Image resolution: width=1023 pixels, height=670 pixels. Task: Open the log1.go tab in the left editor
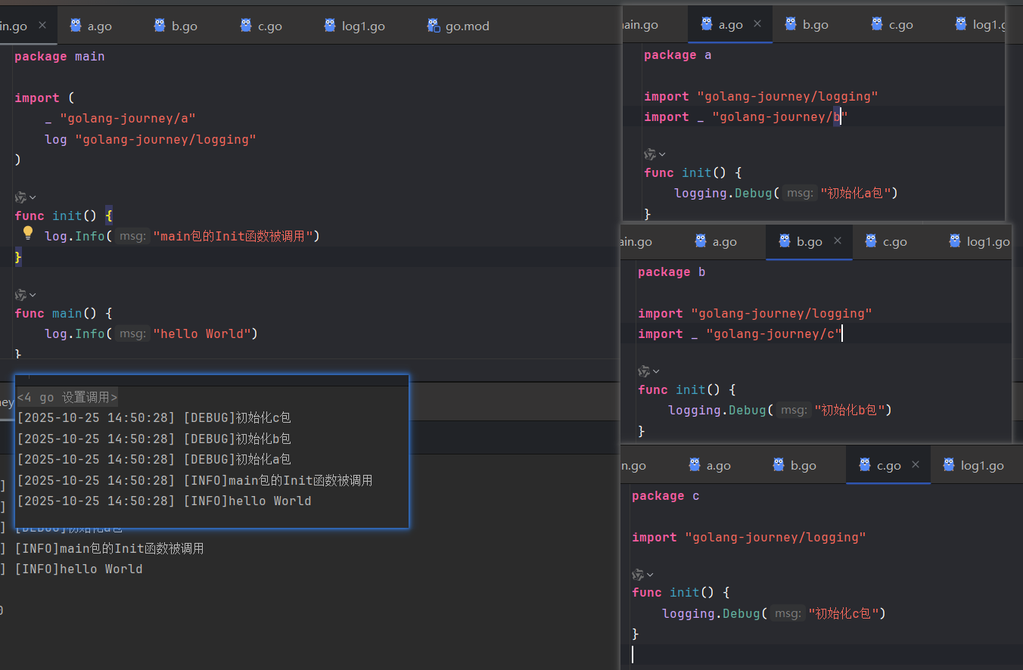pyautogui.click(x=362, y=26)
